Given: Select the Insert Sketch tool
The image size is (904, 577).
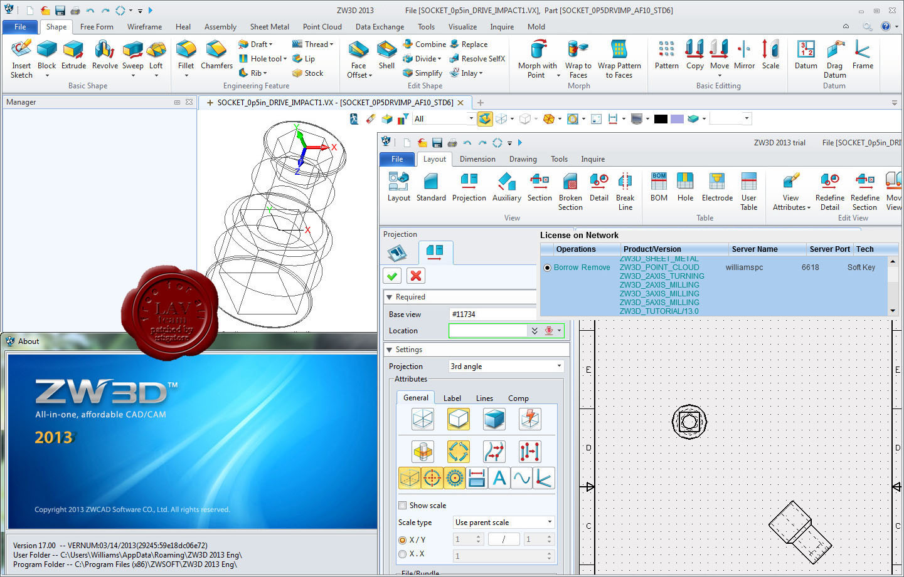Looking at the screenshot, I should click(x=21, y=58).
